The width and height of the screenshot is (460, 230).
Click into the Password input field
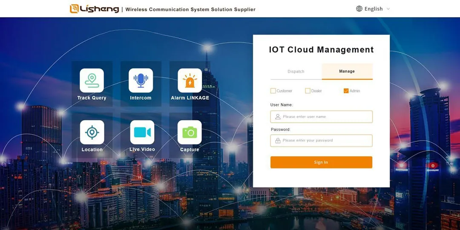326,141
